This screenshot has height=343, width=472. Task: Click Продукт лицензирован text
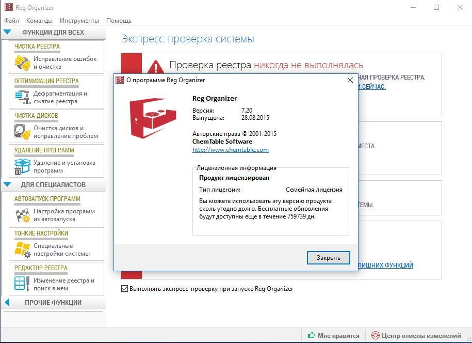pyautogui.click(x=234, y=178)
